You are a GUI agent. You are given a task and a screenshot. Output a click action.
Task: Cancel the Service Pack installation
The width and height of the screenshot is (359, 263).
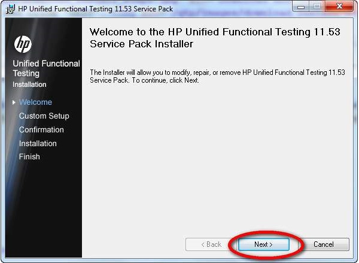pos(323,244)
